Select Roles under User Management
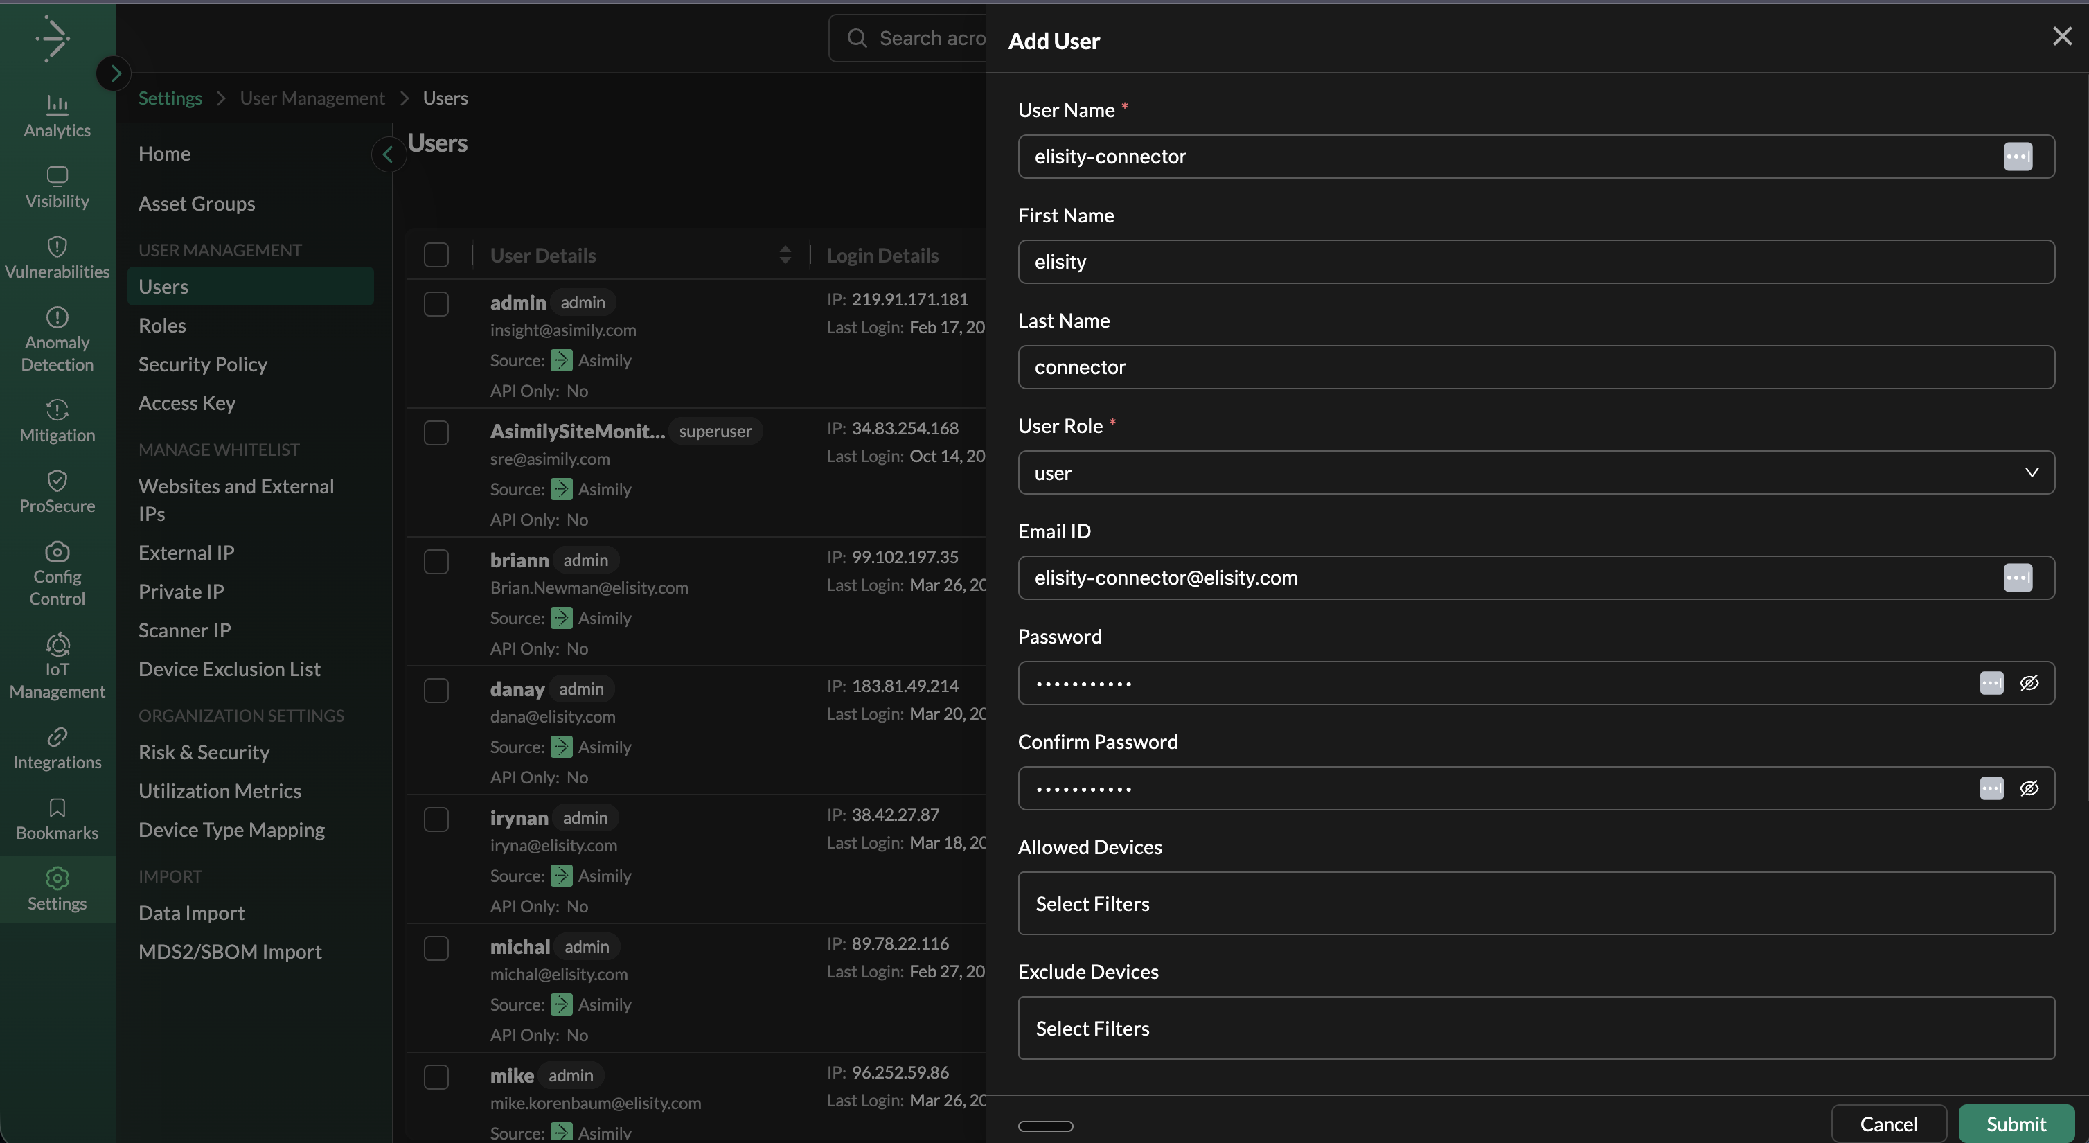This screenshot has height=1143, width=2089. 162,326
